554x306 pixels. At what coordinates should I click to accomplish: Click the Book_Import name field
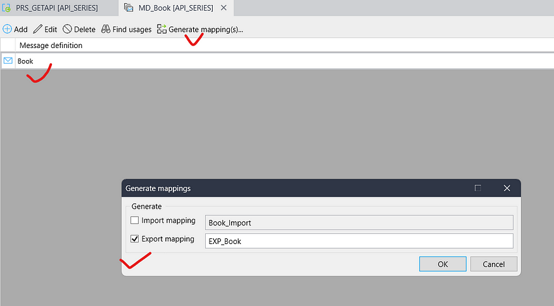pyautogui.click(x=358, y=223)
